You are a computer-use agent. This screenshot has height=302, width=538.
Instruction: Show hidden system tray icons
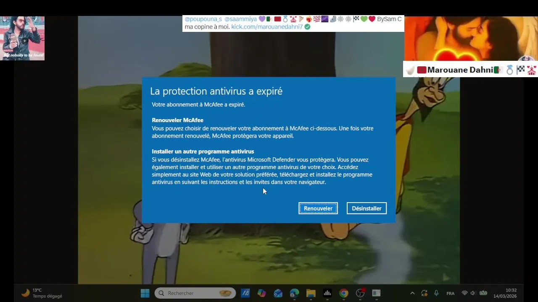[412, 293]
